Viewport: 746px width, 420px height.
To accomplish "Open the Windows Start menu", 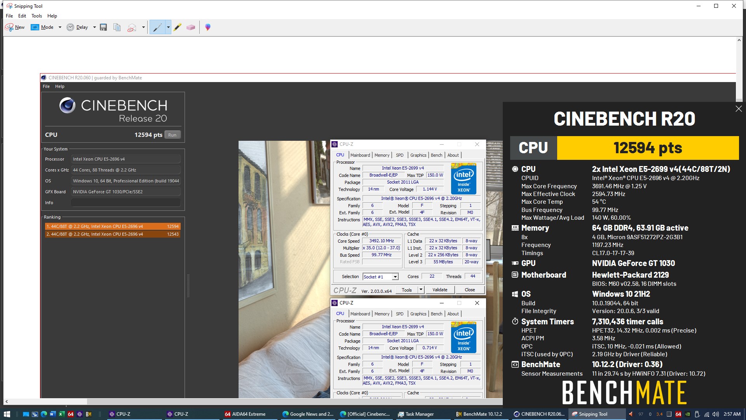I will tap(7, 414).
